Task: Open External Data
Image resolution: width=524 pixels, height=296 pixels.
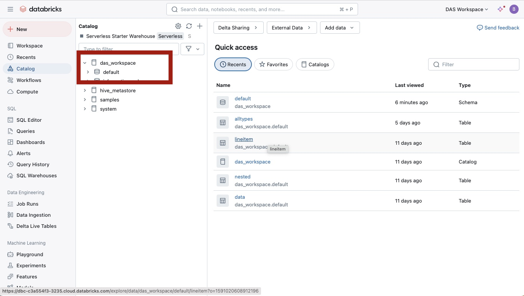Action: (292, 28)
